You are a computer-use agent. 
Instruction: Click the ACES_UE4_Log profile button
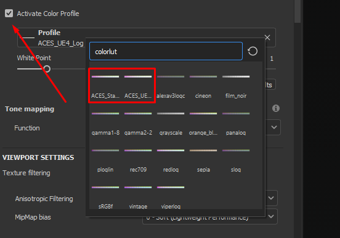51,38
